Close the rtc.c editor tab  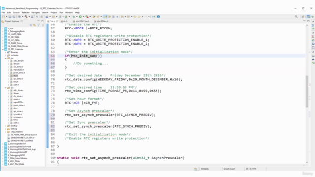pos(57,21)
